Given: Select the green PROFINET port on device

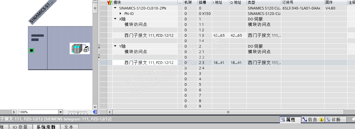Looking at the screenshot, I should 32,50.
